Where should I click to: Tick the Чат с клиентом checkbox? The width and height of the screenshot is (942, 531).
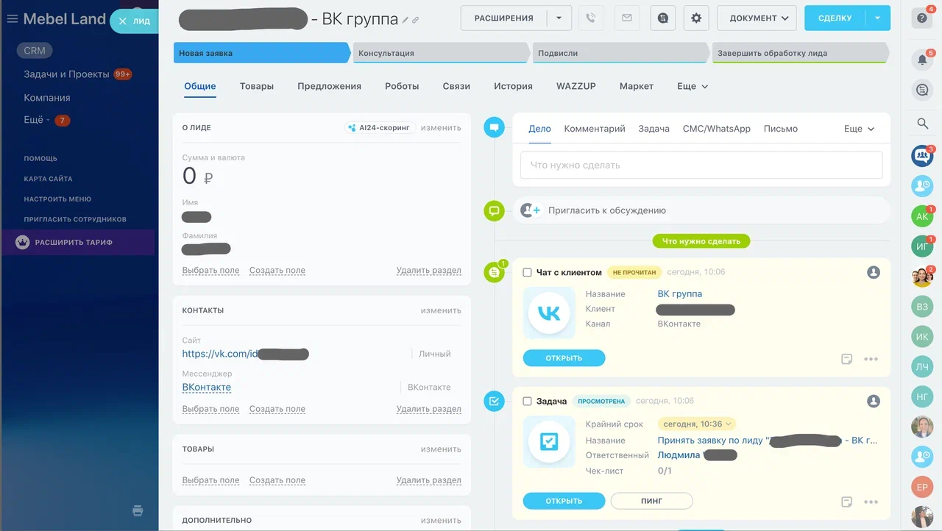[527, 272]
